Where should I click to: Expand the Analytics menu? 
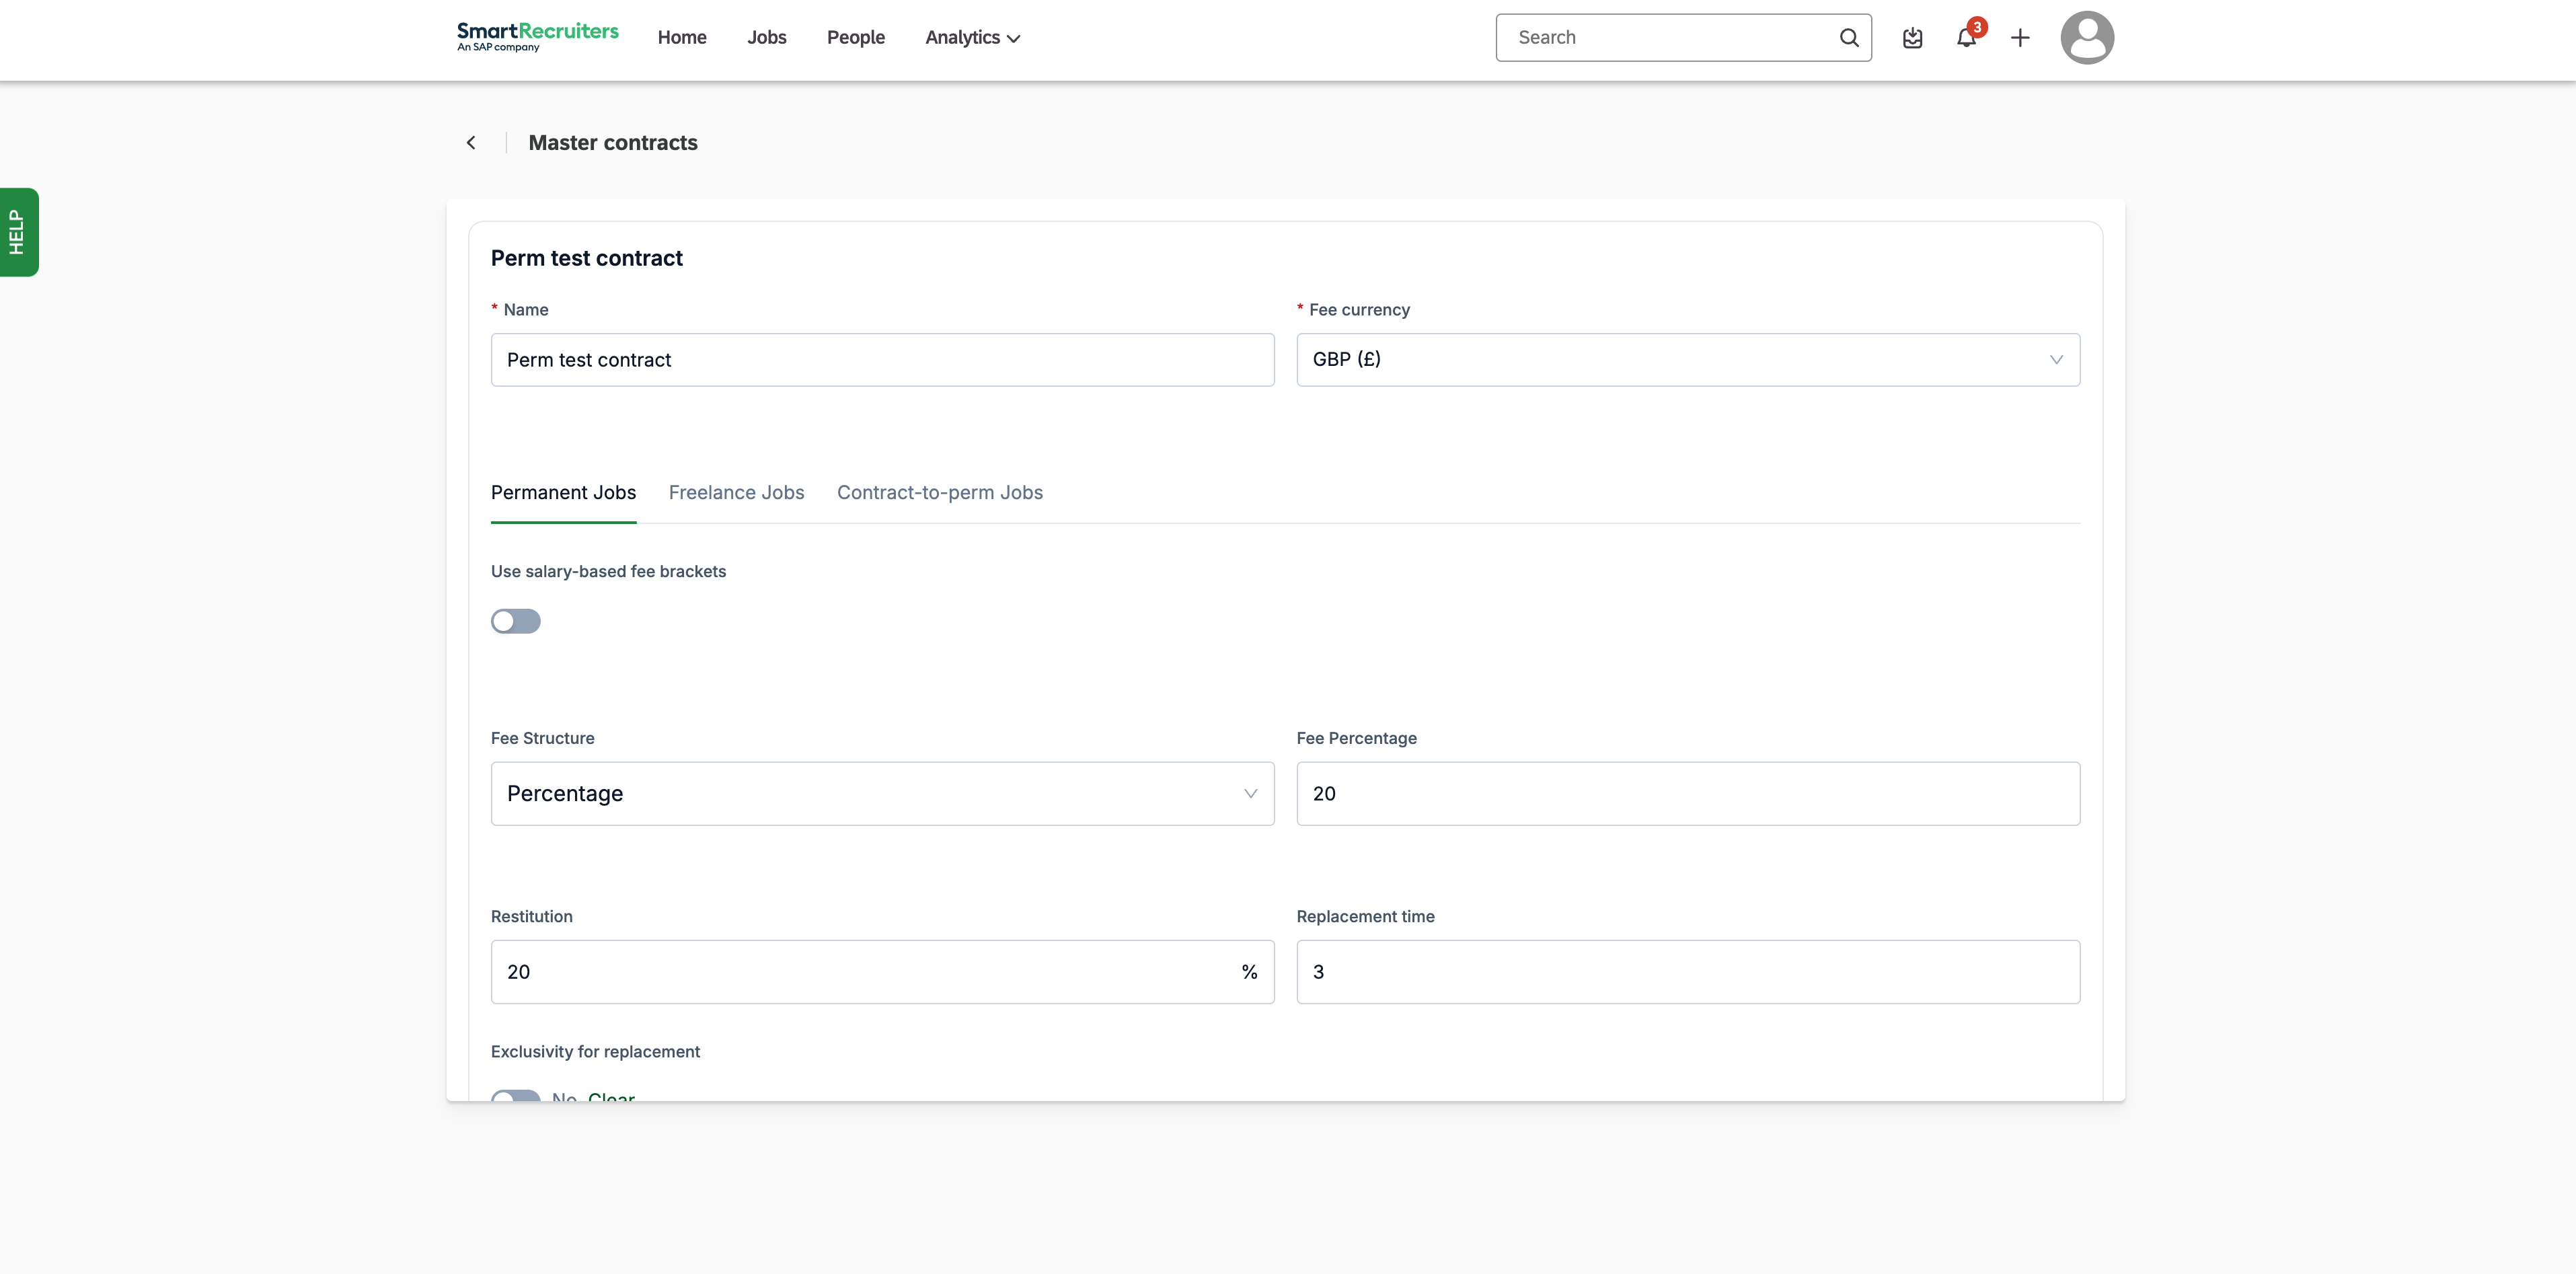[972, 38]
